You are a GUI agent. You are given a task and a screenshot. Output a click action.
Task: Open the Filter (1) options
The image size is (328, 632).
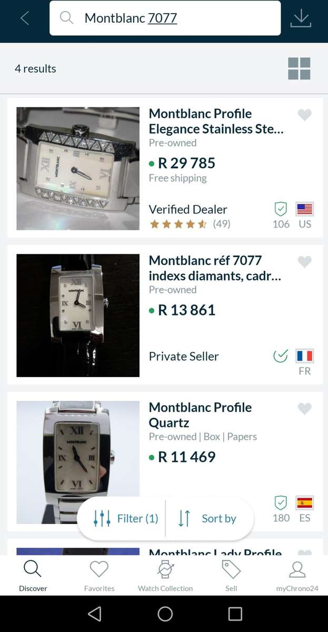pos(125,518)
